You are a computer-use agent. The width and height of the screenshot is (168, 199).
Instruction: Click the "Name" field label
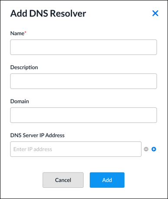tap(17, 33)
